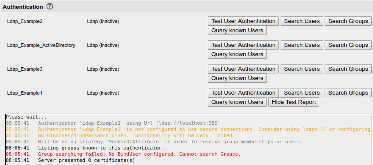Select the Ldap_Example1 authenticator name
373x165 pixels.
(x=25, y=93)
